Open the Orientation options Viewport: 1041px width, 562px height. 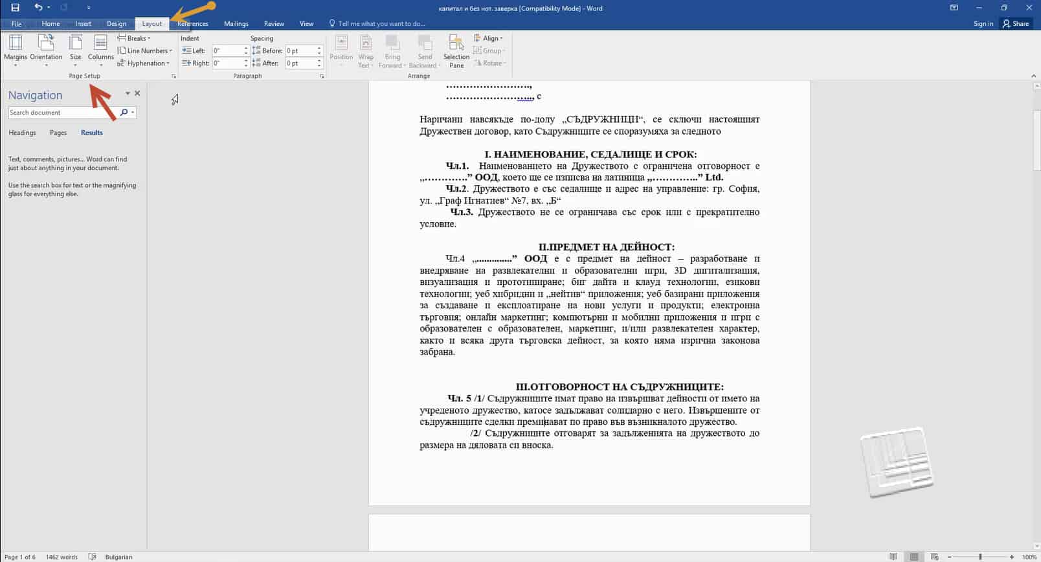click(x=46, y=51)
